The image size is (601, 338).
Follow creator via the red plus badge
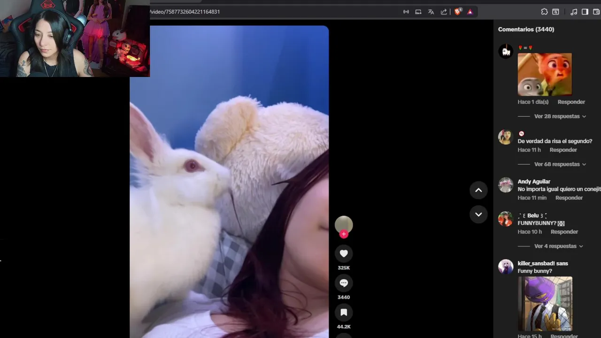click(x=344, y=234)
